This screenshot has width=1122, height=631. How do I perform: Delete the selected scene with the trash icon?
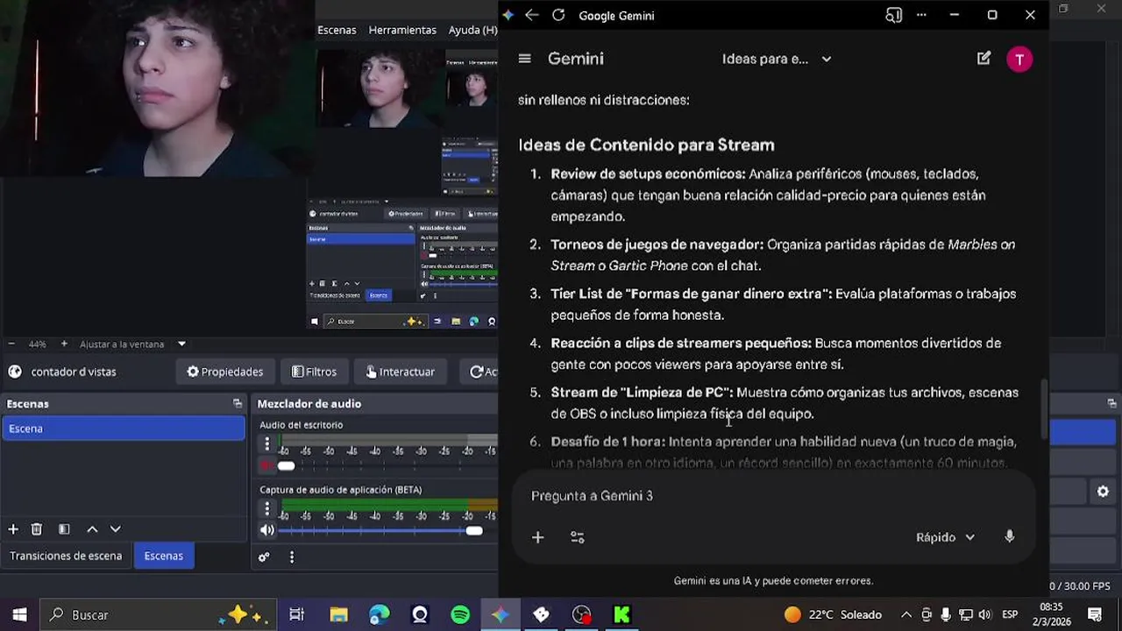pyautogui.click(x=37, y=529)
